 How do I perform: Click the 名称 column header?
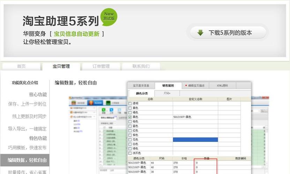[x=150, y=99]
